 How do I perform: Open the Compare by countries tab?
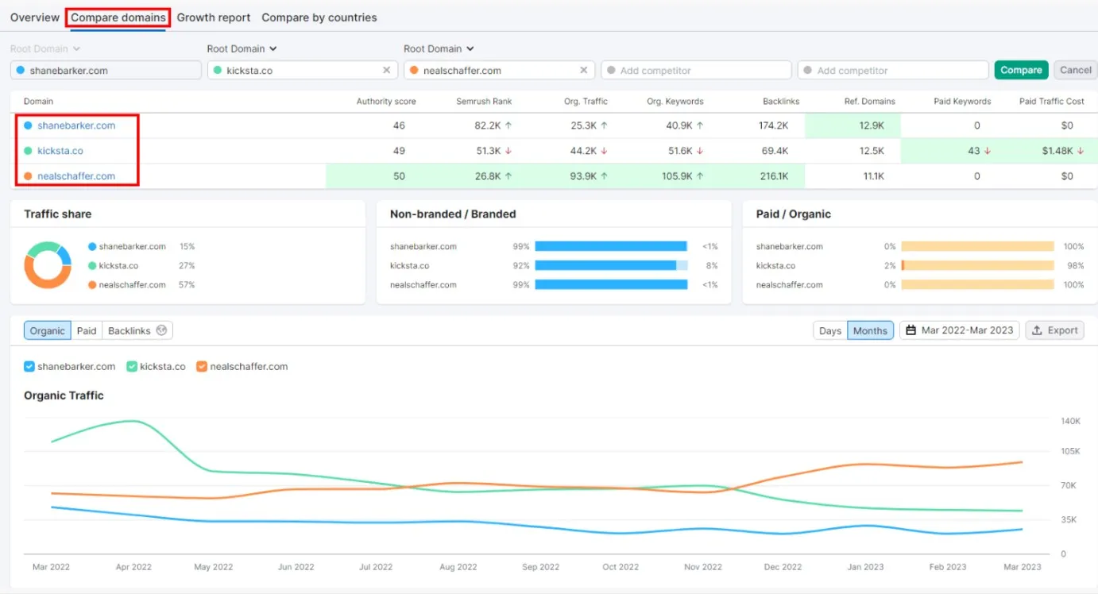coord(319,17)
